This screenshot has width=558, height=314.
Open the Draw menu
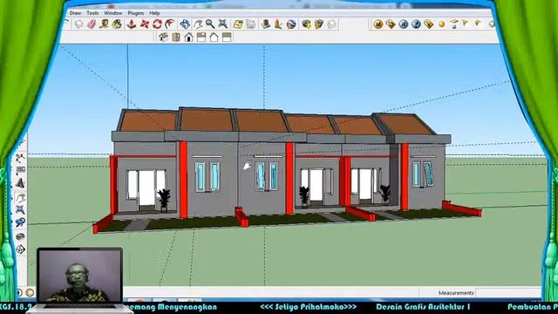(75, 13)
